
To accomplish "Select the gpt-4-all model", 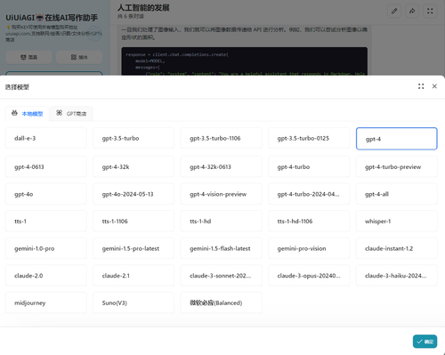I will (397, 194).
